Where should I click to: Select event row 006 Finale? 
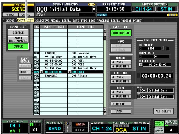[x=68, y=76]
